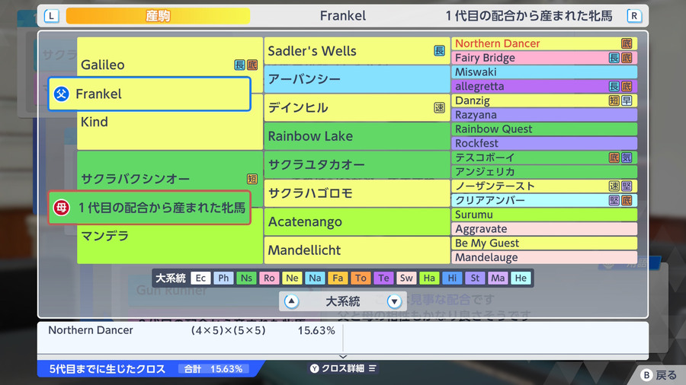Click the ノーザンテースト ancestor row

(544, 186)
